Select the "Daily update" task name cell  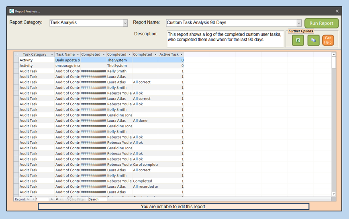67,60
